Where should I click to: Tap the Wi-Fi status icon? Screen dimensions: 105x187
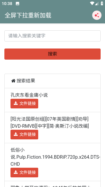coord(92,3)
